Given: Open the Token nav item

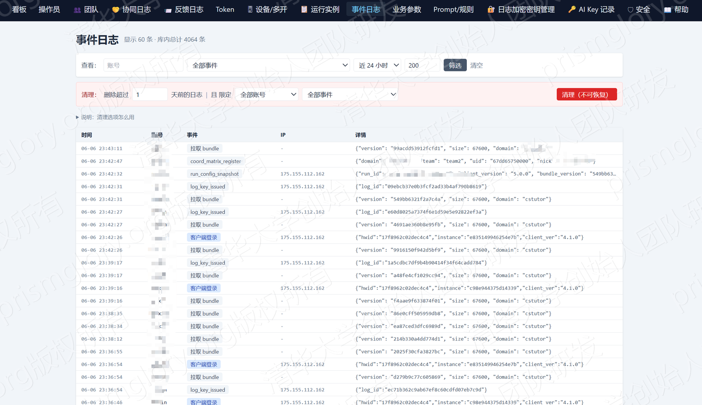Looking at the screenshot, I should click(225, 9).
